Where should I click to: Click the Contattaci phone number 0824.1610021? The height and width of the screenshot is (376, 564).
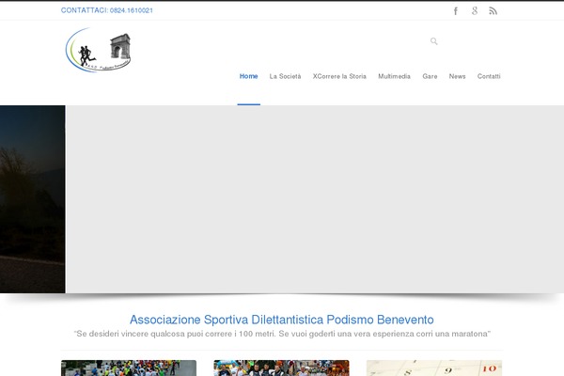click(x=132, y=10)
